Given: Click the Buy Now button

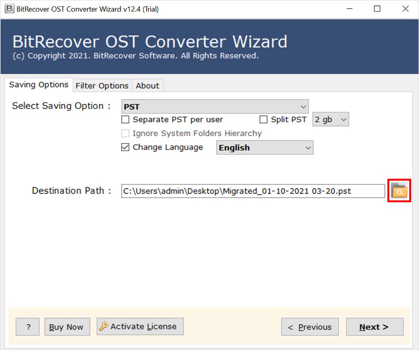Looking at the screenshot, I should pos(67,327).
